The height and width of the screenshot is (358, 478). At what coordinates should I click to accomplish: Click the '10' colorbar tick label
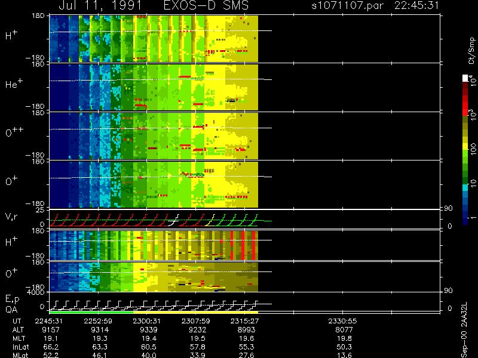[473, 183]
